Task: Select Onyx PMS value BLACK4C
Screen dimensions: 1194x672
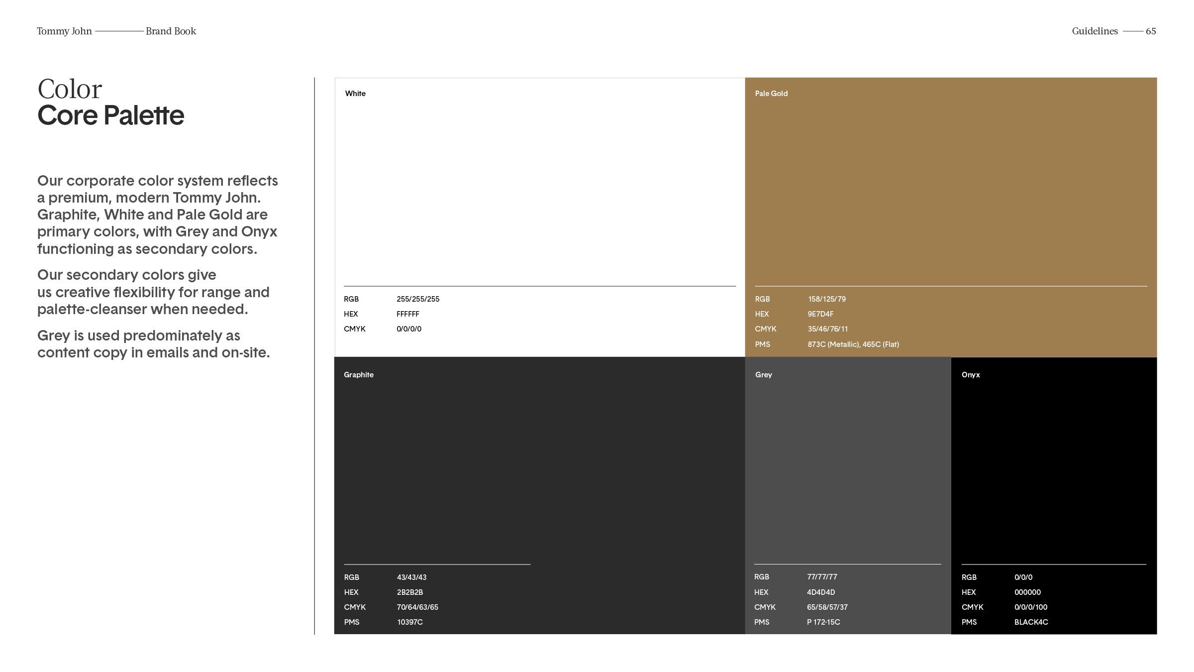Action: (1031, 622)
